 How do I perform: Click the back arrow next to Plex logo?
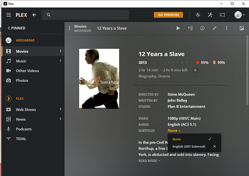tap(34, 15)
